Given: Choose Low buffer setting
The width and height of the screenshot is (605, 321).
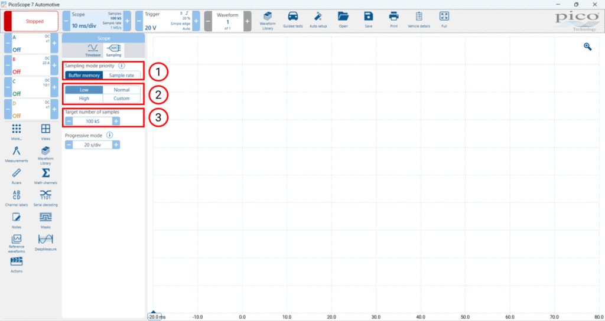Looking at the screenshot, I should pyautogui.click(x=84, y=90).
